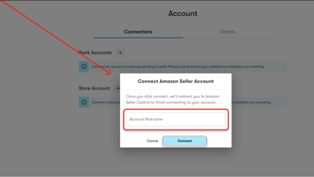This screenshot has height=177, width=314.
Task: Click the Bank Accounts section heading
Action: coord(95,53)
